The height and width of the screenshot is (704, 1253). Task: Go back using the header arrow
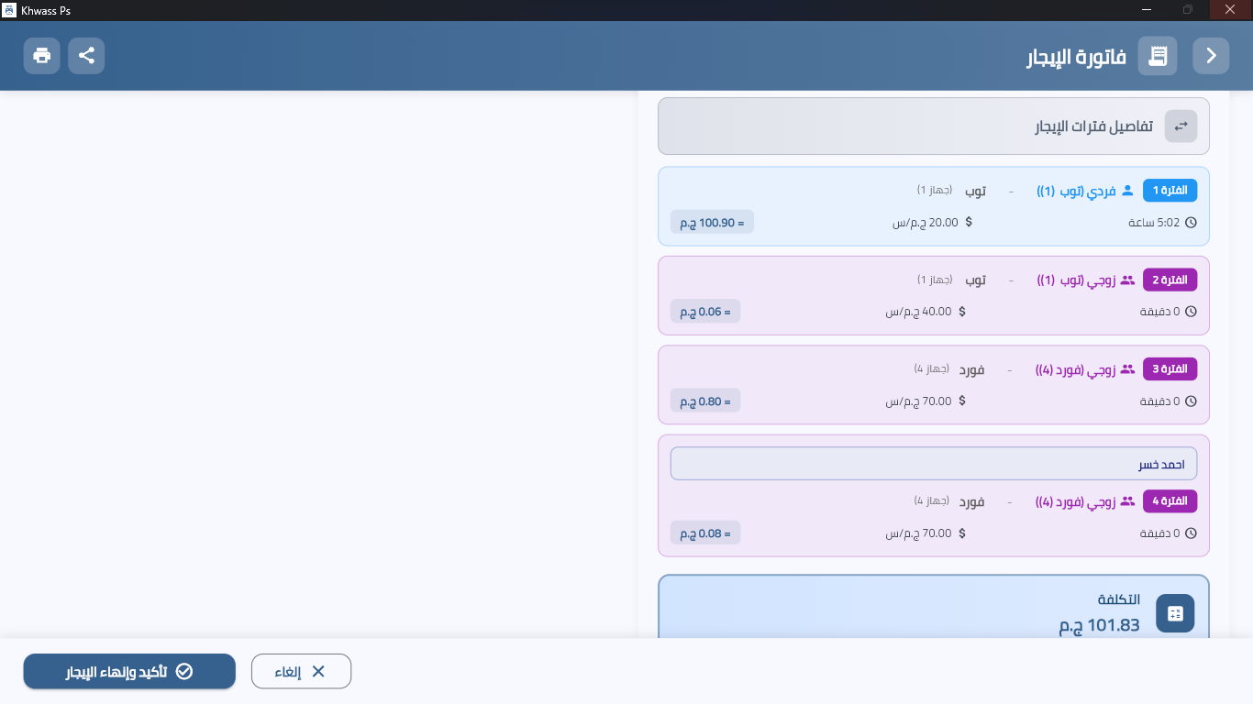point(1211,56)
